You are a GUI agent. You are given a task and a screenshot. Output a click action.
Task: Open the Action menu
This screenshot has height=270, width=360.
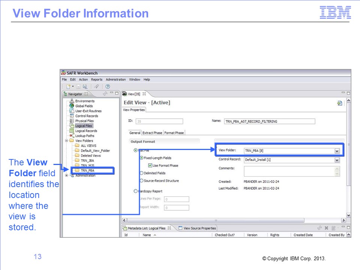[x=83, y=79]
